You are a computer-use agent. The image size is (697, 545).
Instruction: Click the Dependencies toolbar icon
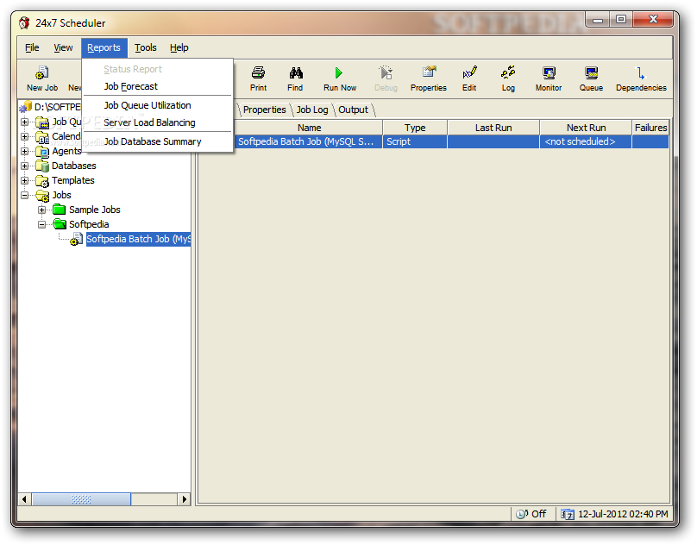(x=640, y=73)
